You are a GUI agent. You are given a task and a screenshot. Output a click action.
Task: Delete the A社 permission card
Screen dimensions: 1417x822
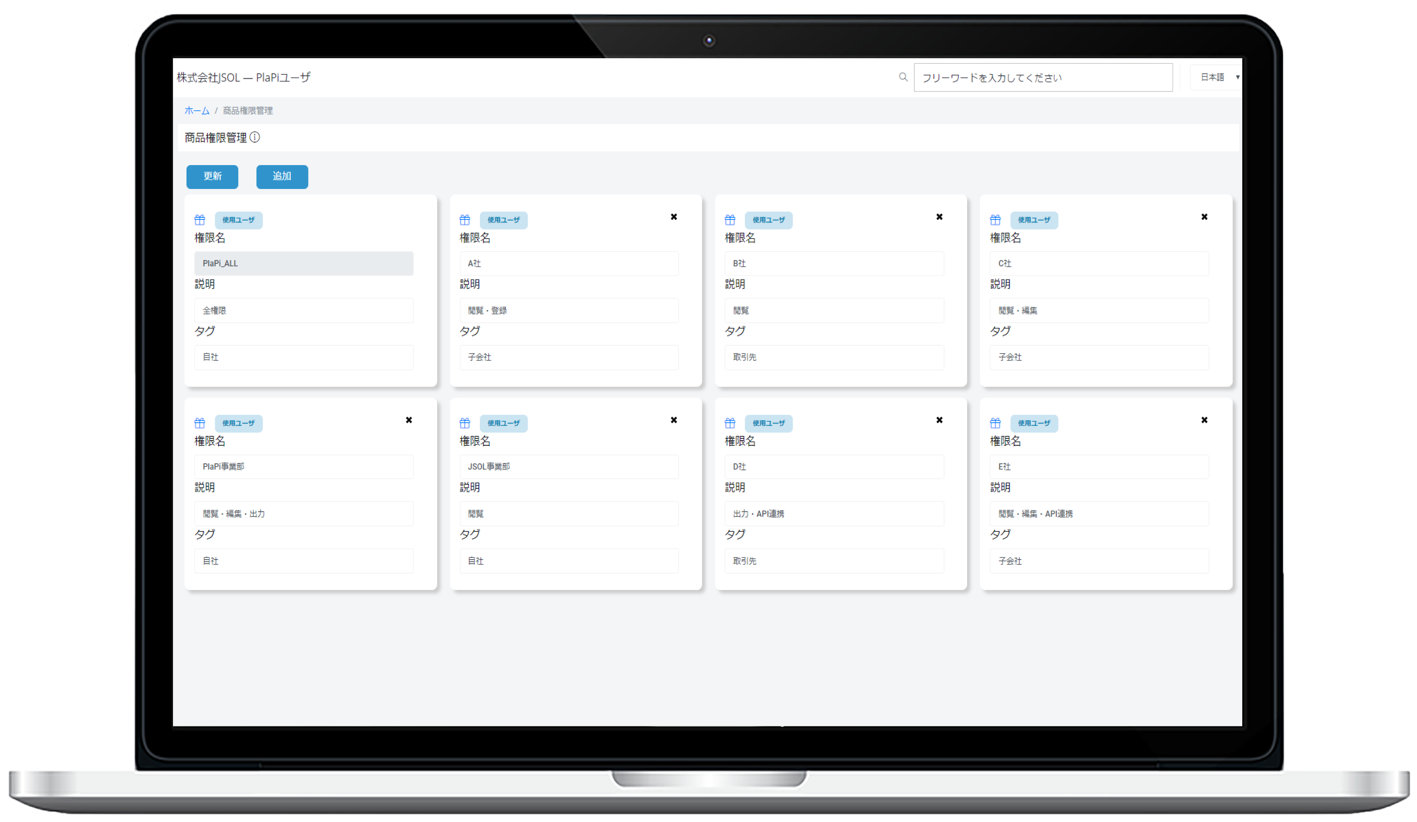tap(674, 217)
